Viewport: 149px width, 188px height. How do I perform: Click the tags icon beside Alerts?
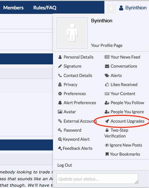[107, 75]
